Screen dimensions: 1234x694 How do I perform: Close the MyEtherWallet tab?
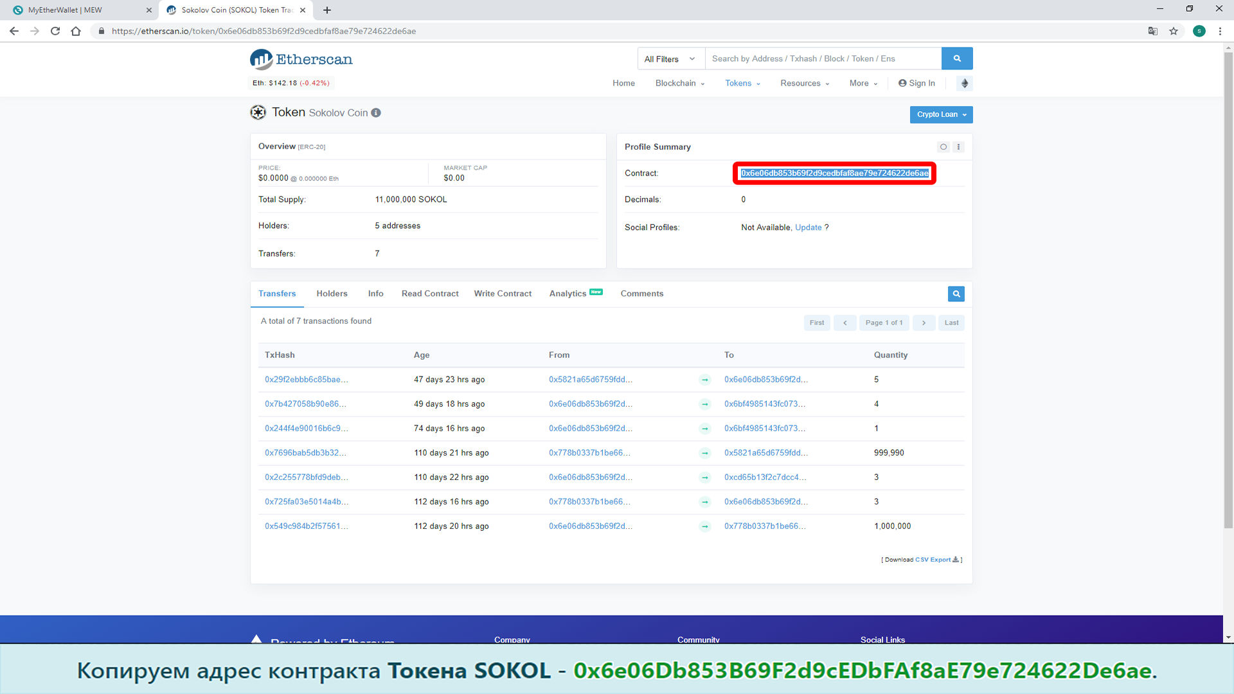pos(149,10)
